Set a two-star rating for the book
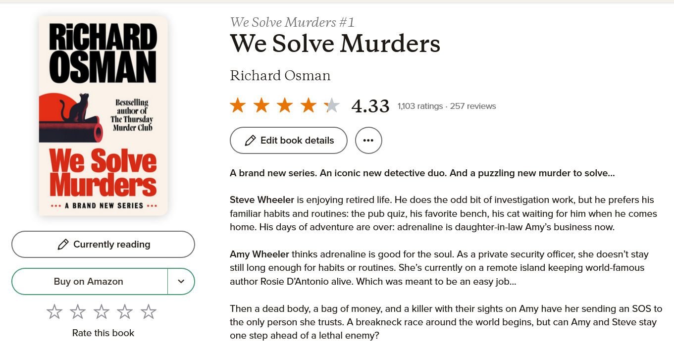 (77, 311)
